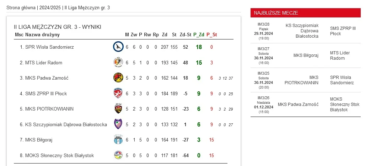Click the SMS ZPRP III Płock crest
Viewport: 365px width, 166px height.
tap(118, 93)
